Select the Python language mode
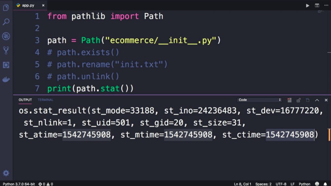This screenshot has width=331, height=186. (x=305, y=184)
